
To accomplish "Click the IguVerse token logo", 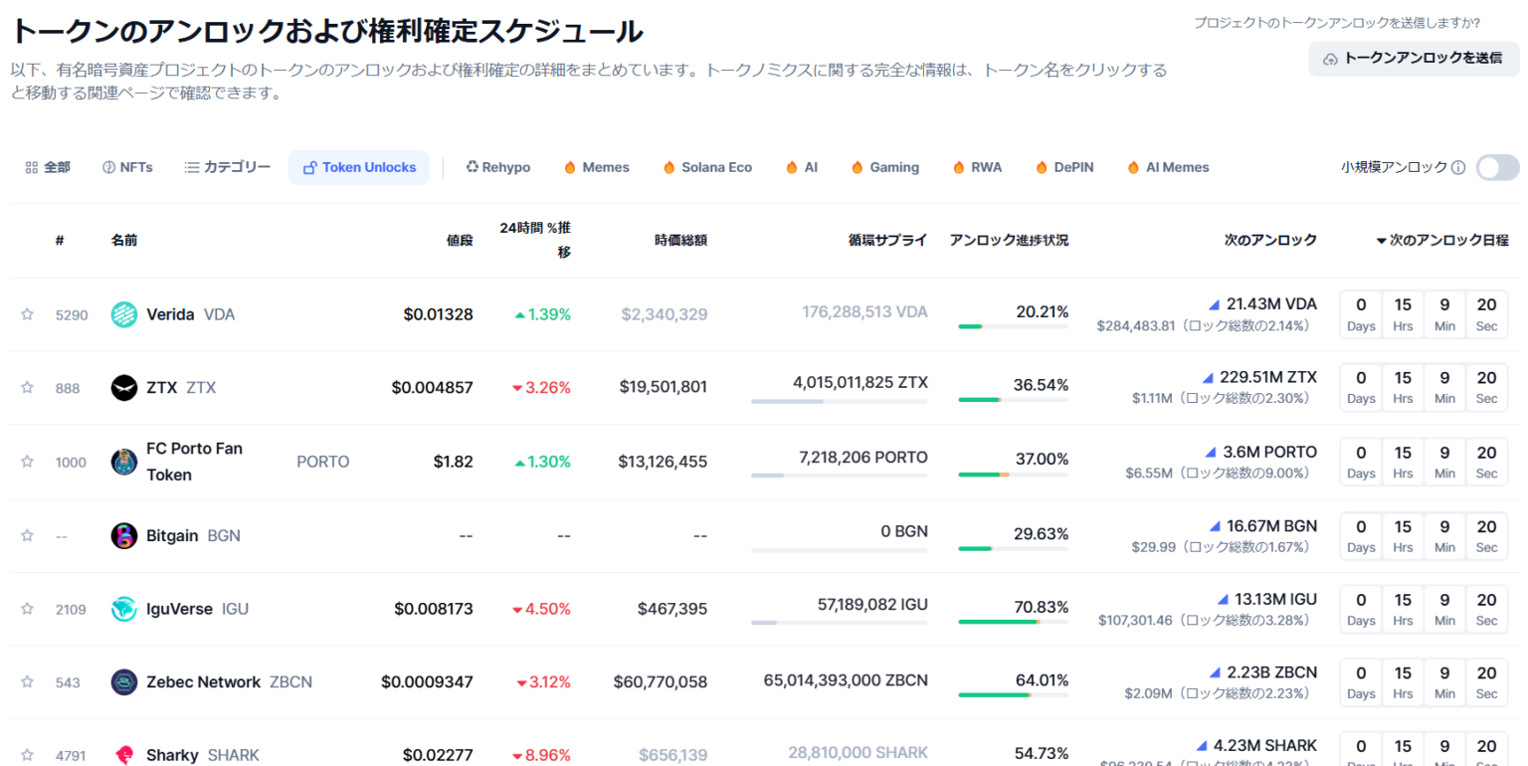I will click(x=122, y=608).
